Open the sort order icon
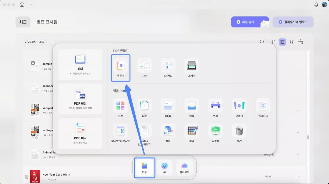Viewport: 329px width, 184px height. [x=273, y=42]
